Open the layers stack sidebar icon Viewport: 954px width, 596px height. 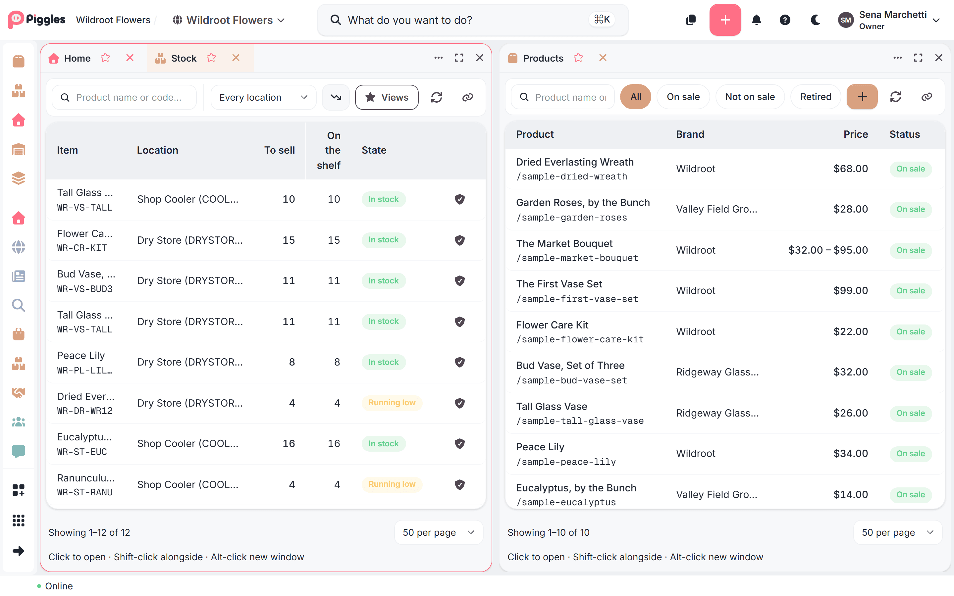coord(18,178)
